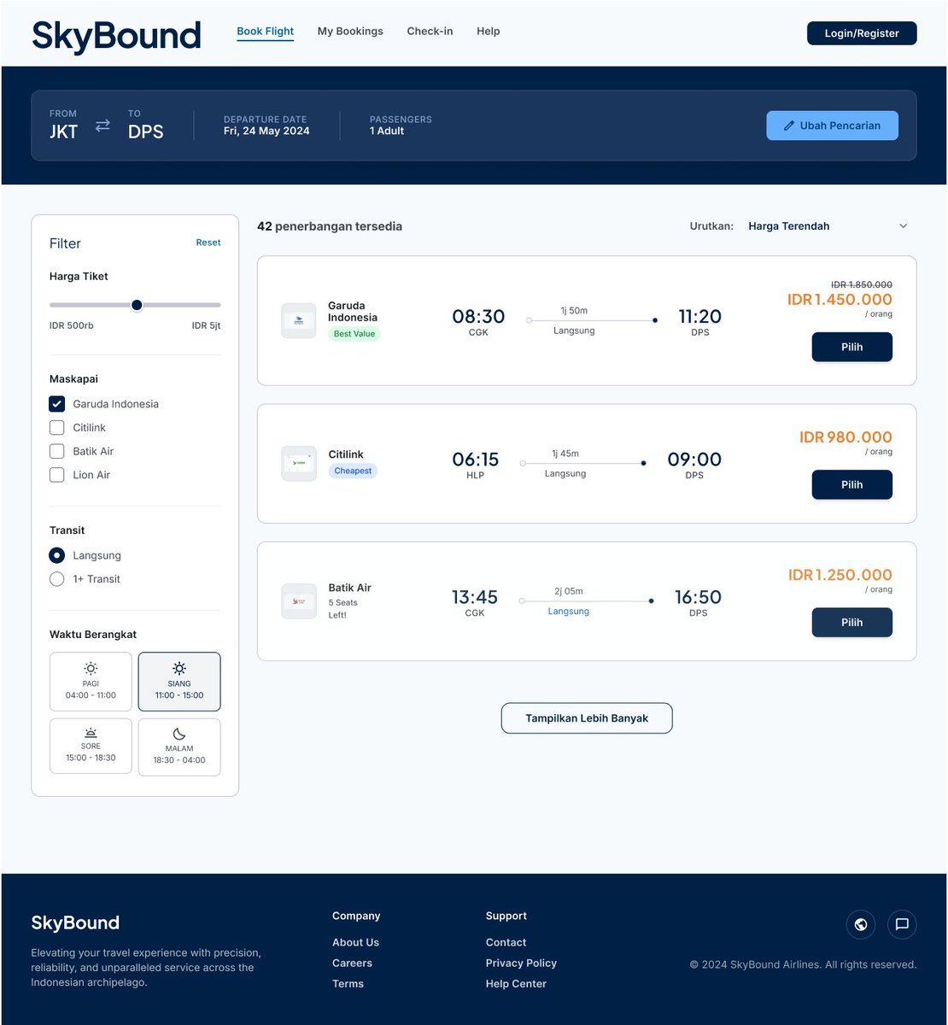The width and height of the screenshot is (948, 1025).
Task: Click the strikethrough IDR 1.850.000 price
Action: 862,284
